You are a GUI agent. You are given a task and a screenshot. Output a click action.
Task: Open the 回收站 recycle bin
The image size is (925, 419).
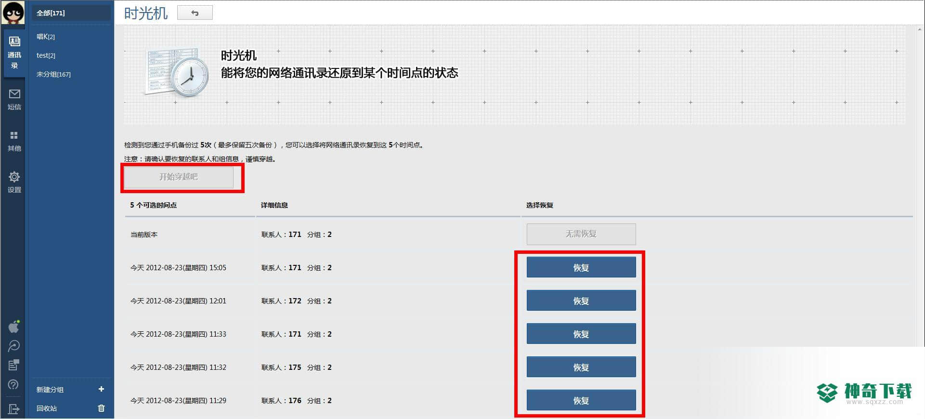47,408
